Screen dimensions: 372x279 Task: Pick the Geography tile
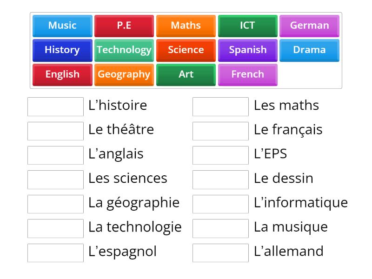tap(124, 74)
